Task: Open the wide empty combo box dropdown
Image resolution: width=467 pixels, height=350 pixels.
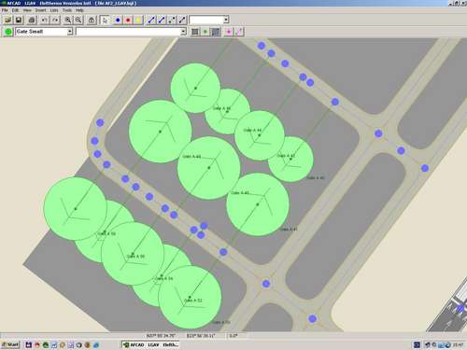Action: pos(183,32)
